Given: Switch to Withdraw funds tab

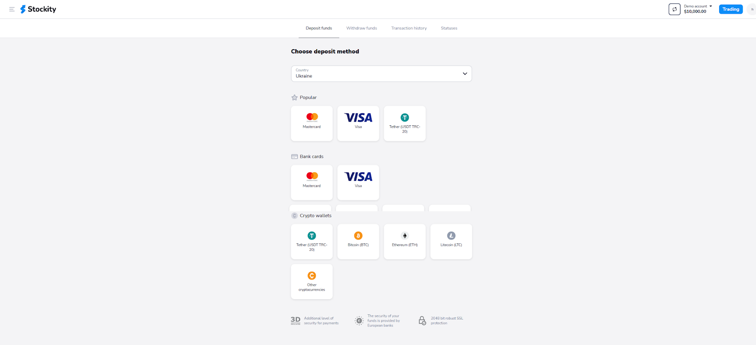Looking at the screenshot, I should tap(361, 28).
